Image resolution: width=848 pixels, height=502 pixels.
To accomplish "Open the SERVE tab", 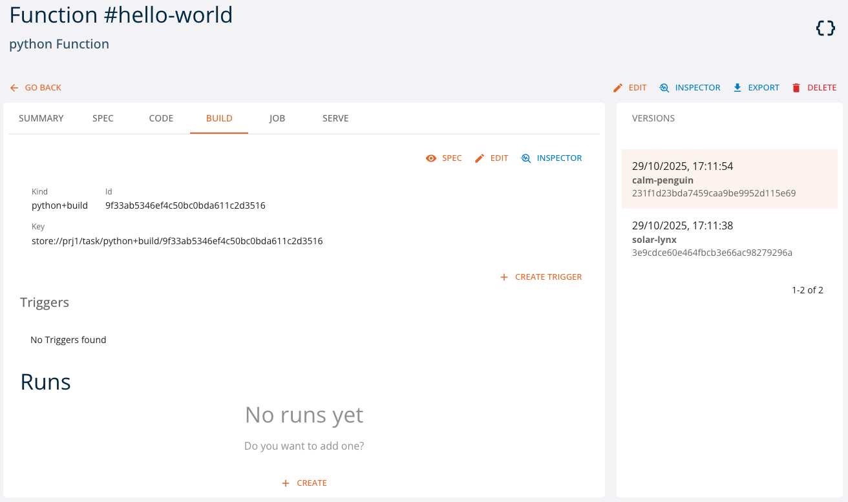I will click(x=335, y=118).
